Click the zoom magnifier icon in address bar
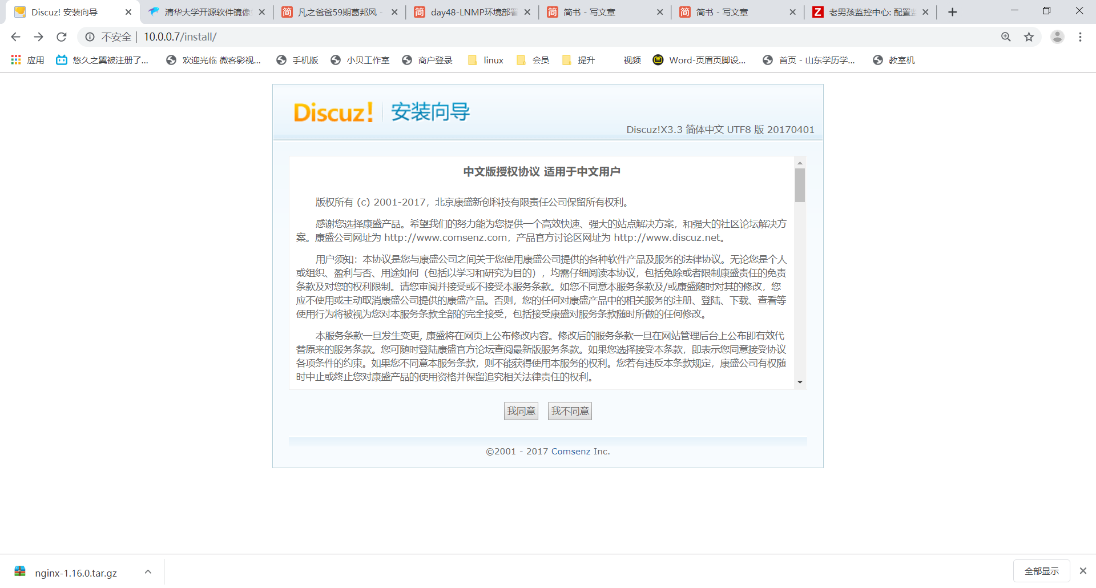 coord(1006,37)
